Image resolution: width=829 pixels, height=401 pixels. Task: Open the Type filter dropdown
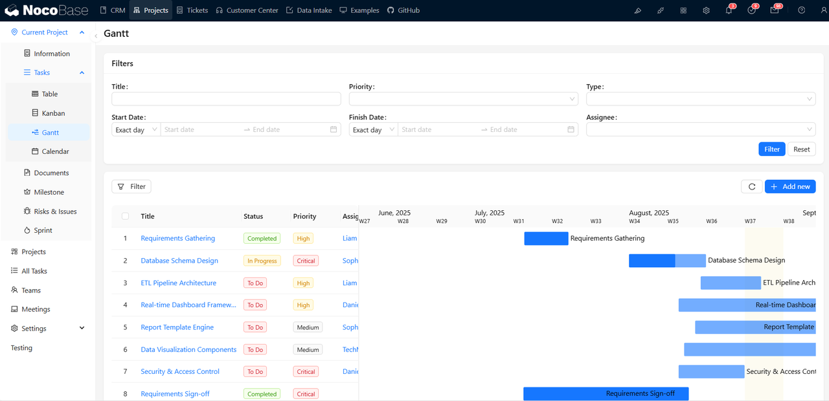tap(701, 99)
